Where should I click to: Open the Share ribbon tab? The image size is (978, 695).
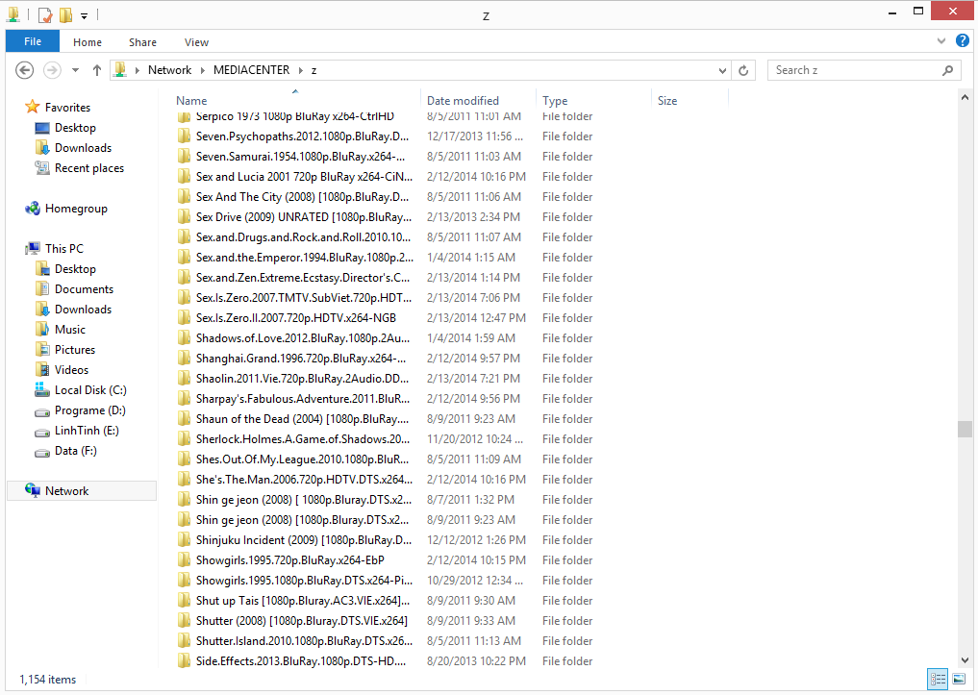(x=142, y=42)
